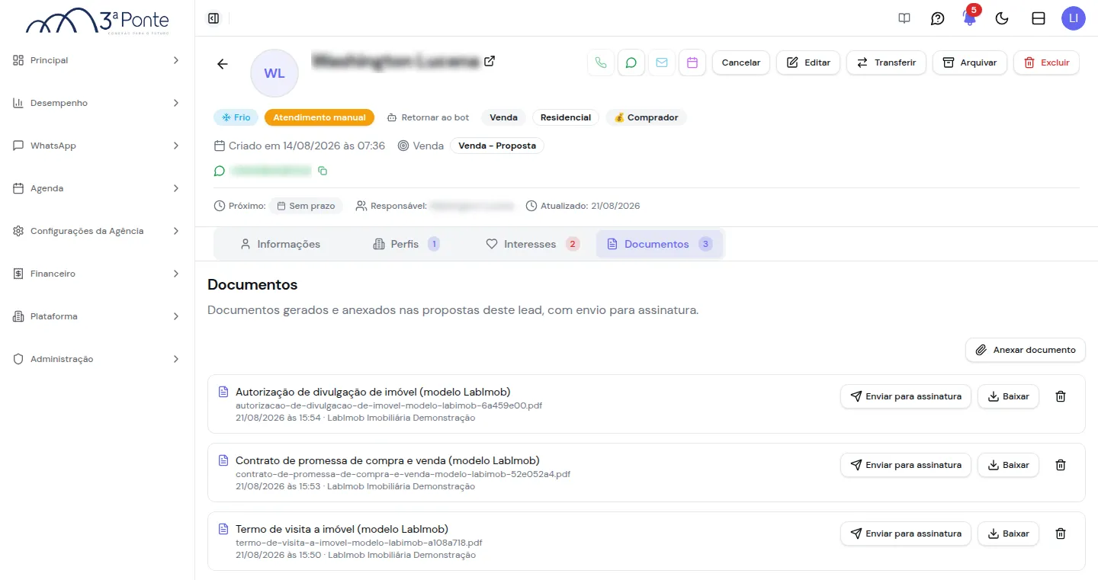Copy the lead phone number
1098x580 pixels.
click(x=323, y=171)
